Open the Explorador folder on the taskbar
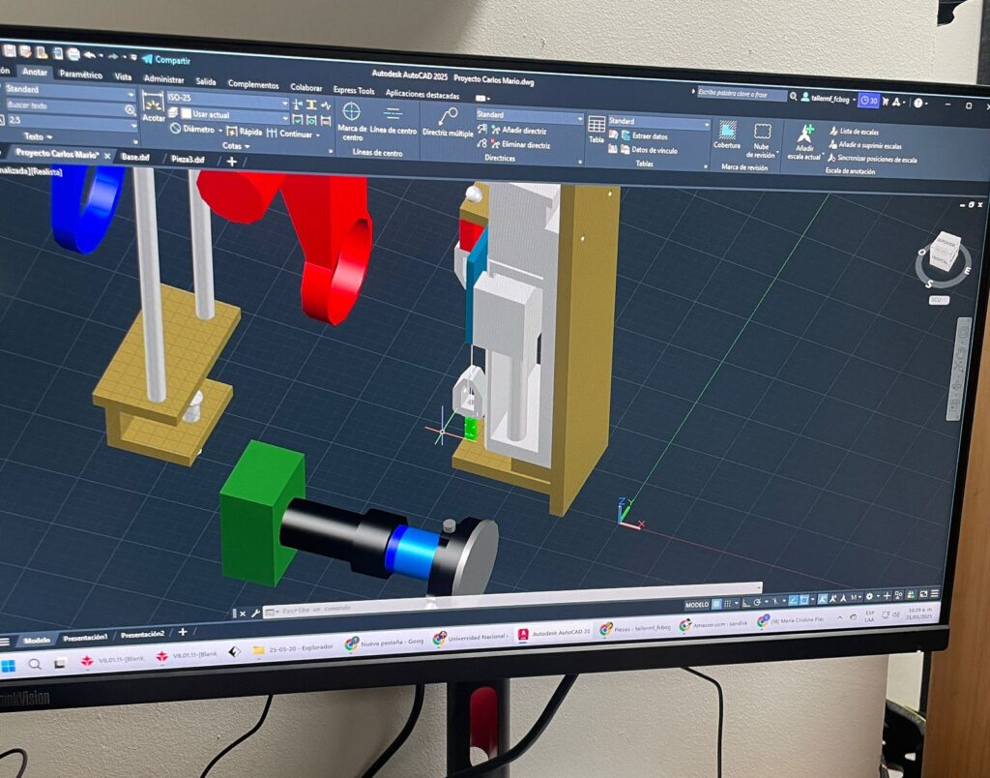990x778 pixels. coord(295,649)
